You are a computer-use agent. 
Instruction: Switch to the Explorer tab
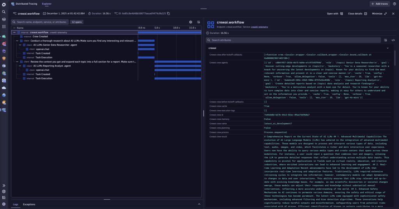(47, 4)
